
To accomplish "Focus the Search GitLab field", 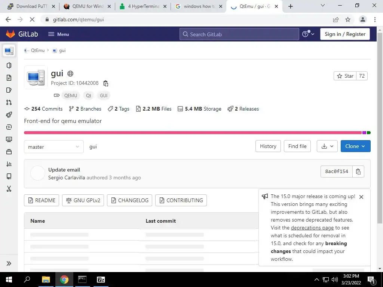I will click(239, 34).
